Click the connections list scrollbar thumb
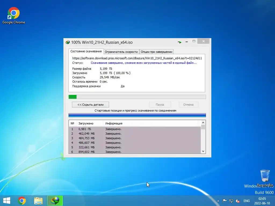The height and width of the screenshot is (206, 275). tap(203, 127)
